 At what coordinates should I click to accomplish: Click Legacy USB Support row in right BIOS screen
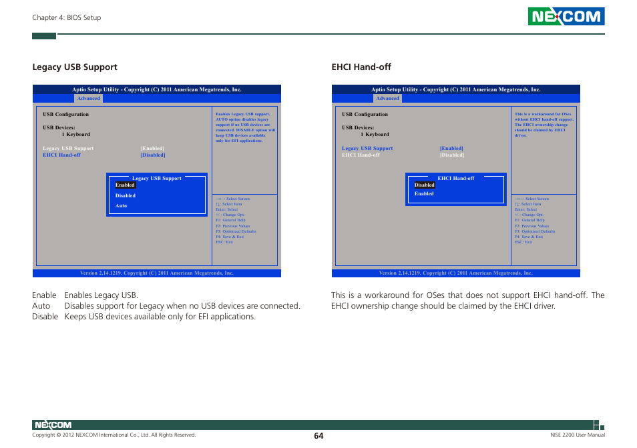tap(403, 149)
